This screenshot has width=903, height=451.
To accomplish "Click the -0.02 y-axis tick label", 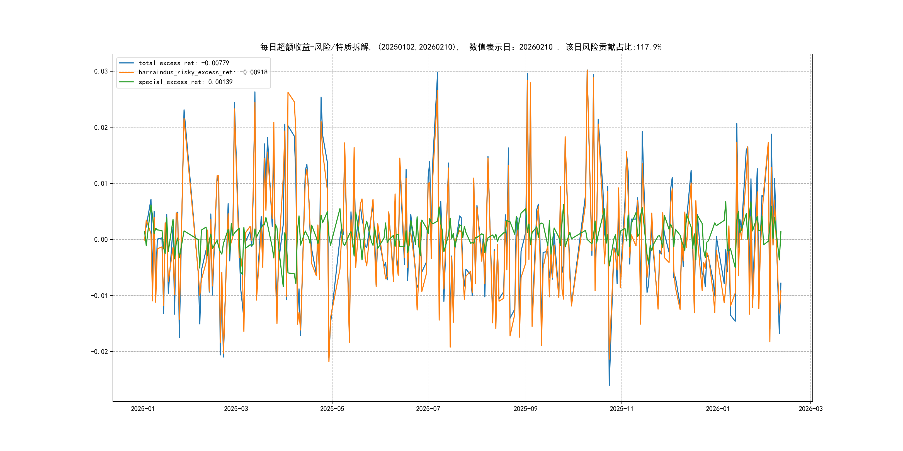I will pos(99,352).
